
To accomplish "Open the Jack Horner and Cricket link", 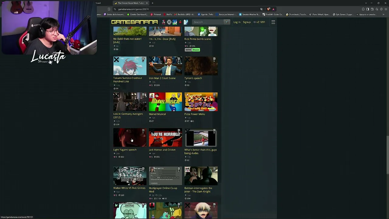I will pyautogui.click(x=162, y=150).
